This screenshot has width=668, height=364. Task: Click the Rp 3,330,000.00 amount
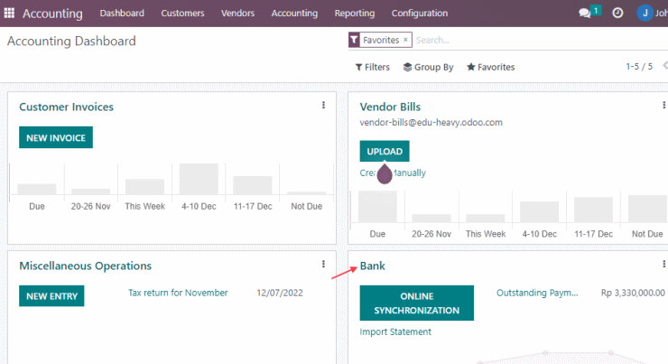(633, 293)
